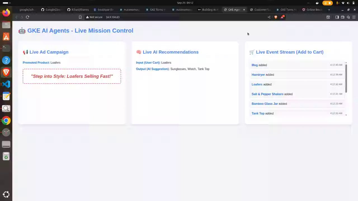Open the Wi-Fi status menu
Viewport: 358px width, 201px height.
coord(343,3)
